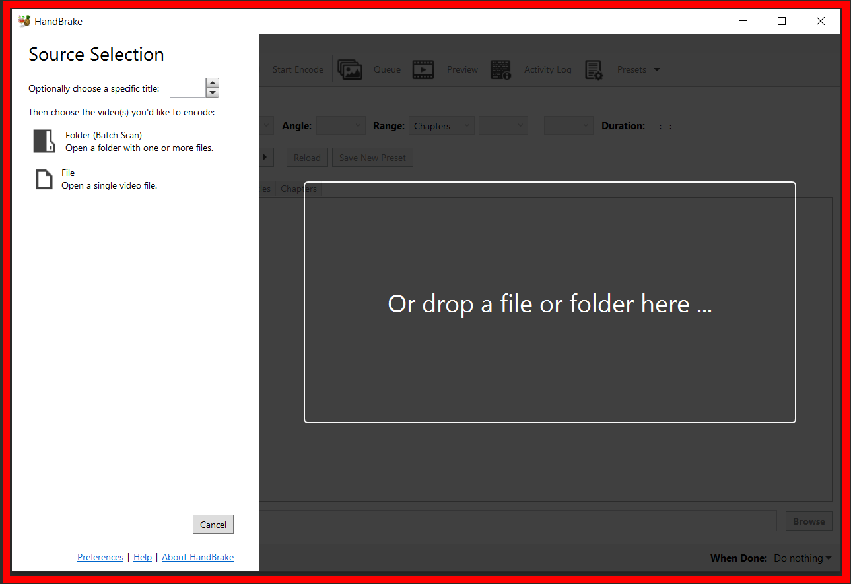
Task: Increment the specific title number stepper
Action: (x=212, y=83)
